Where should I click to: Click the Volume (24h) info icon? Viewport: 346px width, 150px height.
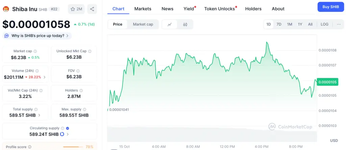[37, 71]
